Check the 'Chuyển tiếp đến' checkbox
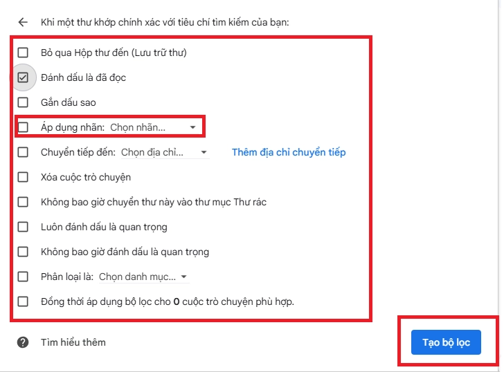 (24, 152)
